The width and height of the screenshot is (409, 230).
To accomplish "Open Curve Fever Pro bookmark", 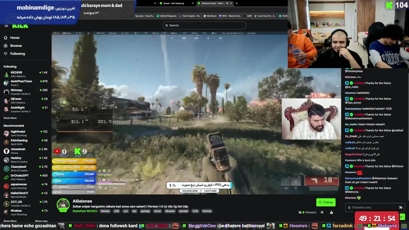I will (265, 16).
